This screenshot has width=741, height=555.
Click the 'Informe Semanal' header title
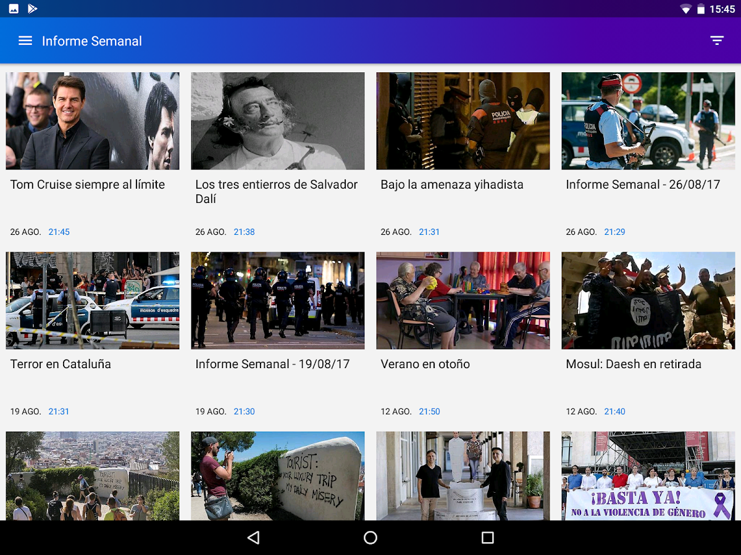[92, 41]
